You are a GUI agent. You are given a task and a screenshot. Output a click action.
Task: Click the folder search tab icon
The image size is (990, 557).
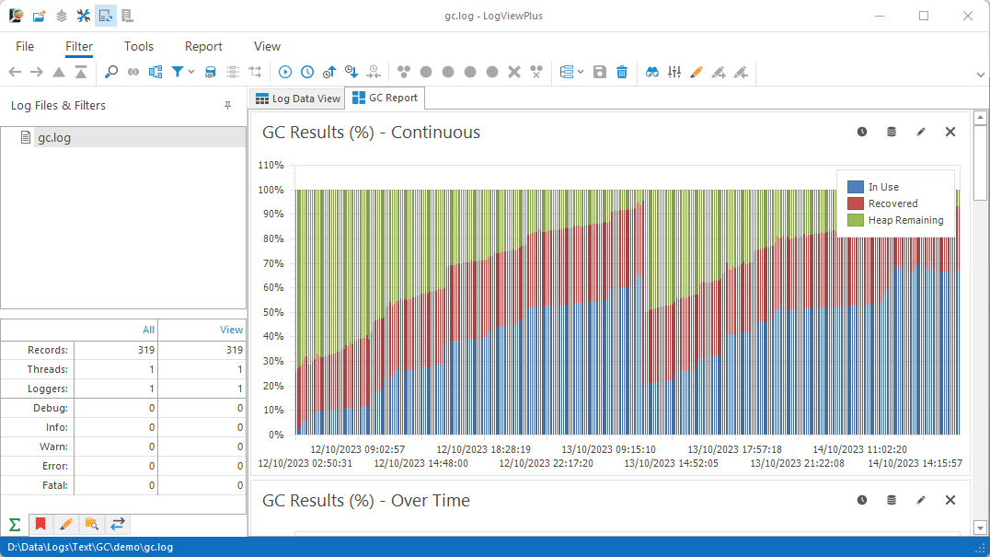(92, 524)
